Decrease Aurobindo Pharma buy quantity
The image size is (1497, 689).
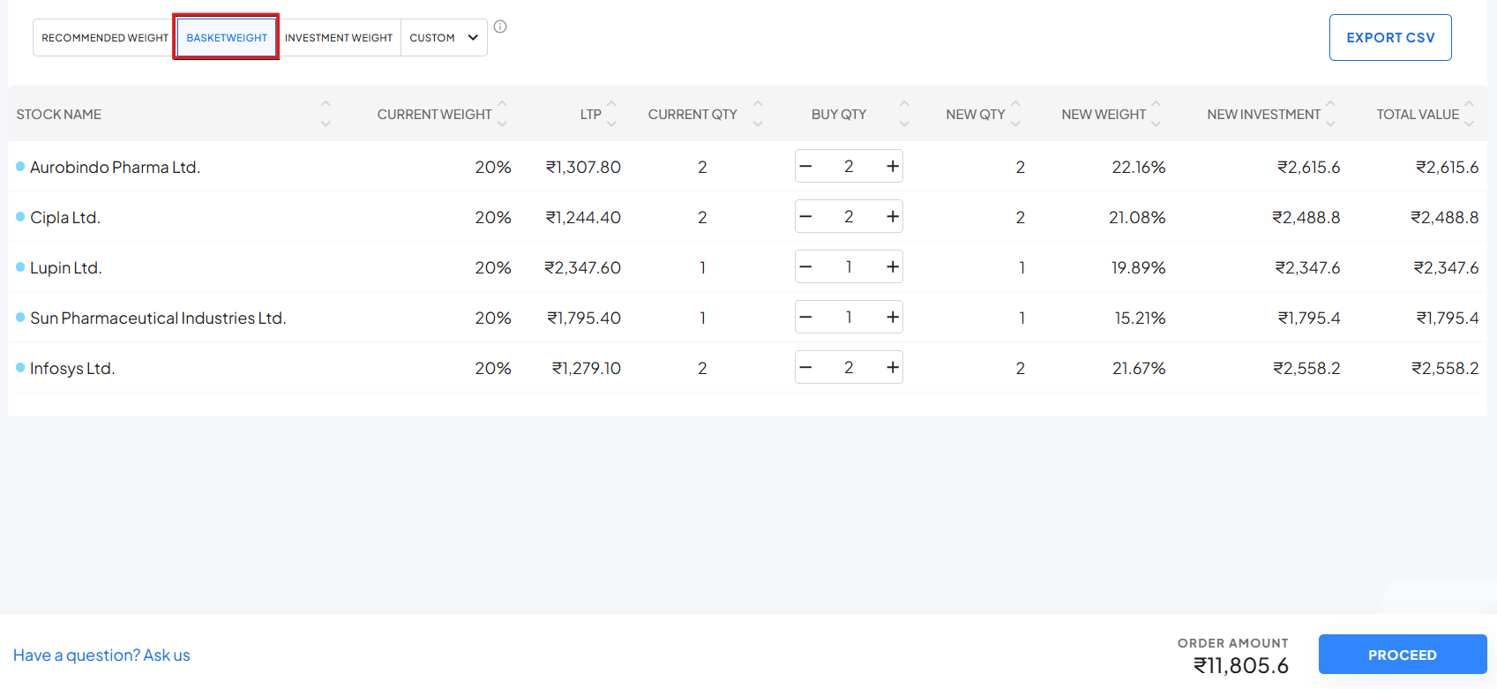point(805,166)
